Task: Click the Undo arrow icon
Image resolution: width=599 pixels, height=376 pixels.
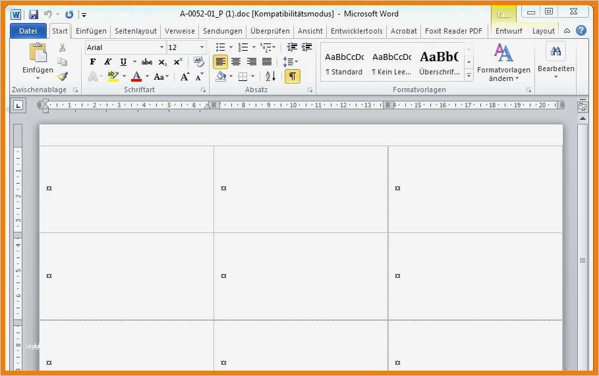Action: 47,14
